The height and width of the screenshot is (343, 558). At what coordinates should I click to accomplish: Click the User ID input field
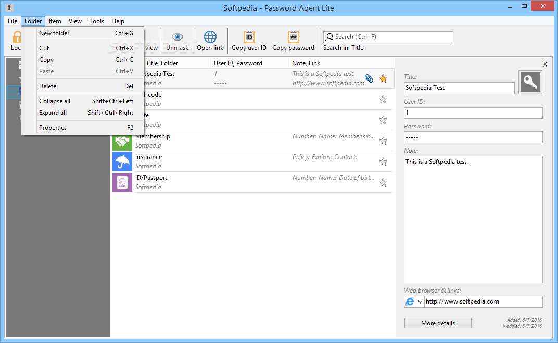click(473, 113)
